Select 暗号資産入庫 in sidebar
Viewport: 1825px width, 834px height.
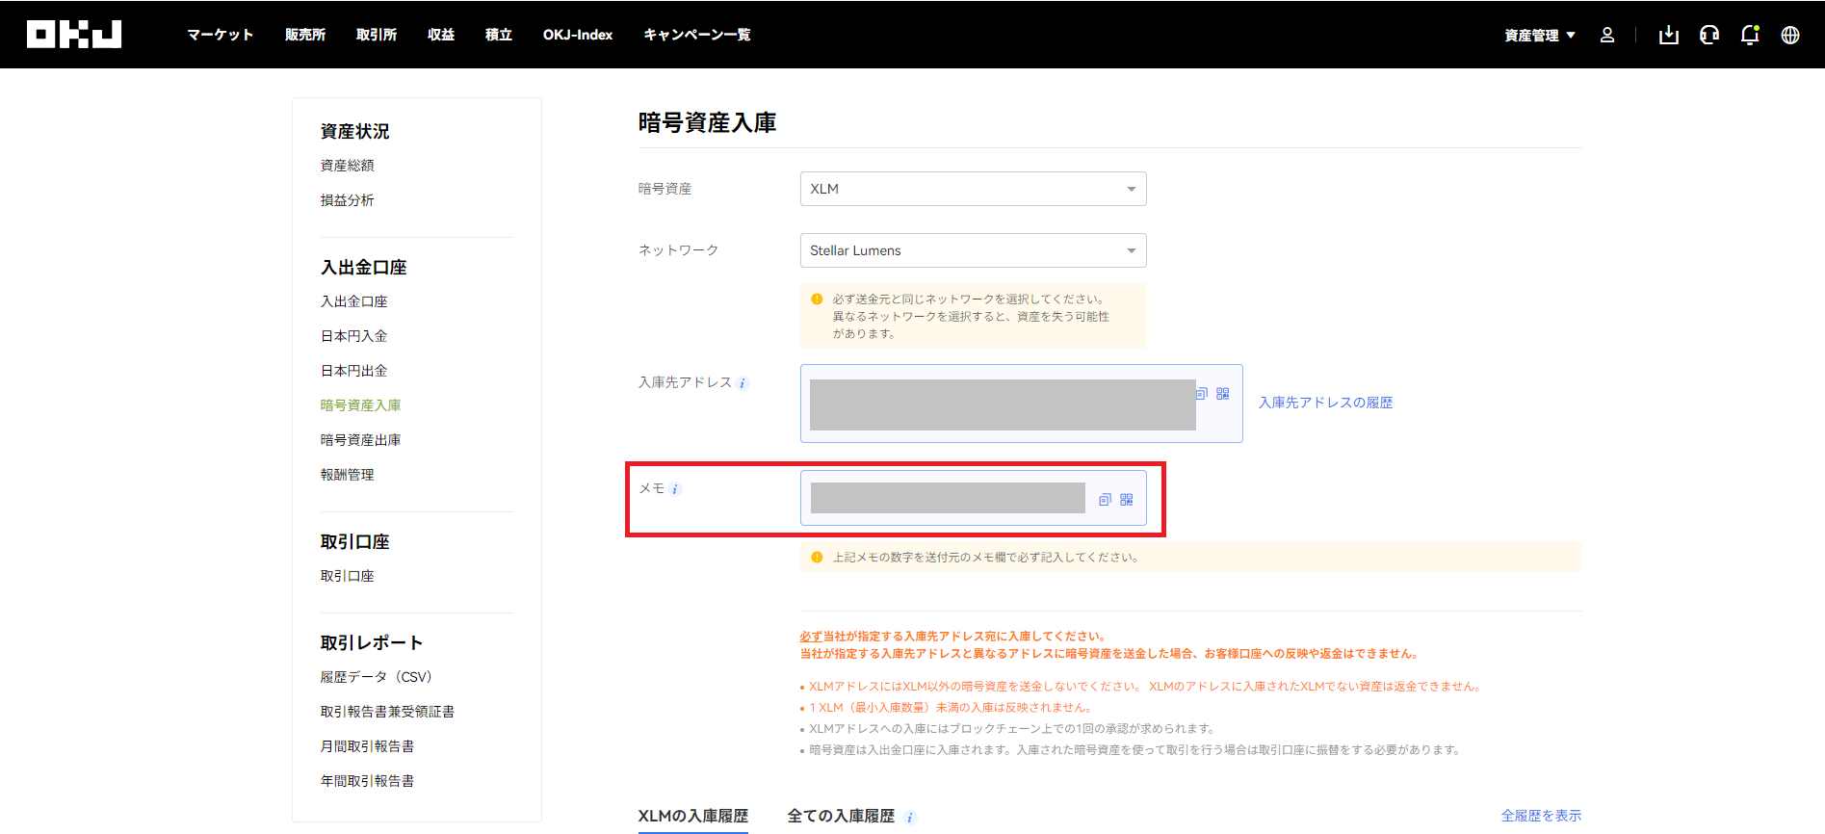[x=361, y=405]
